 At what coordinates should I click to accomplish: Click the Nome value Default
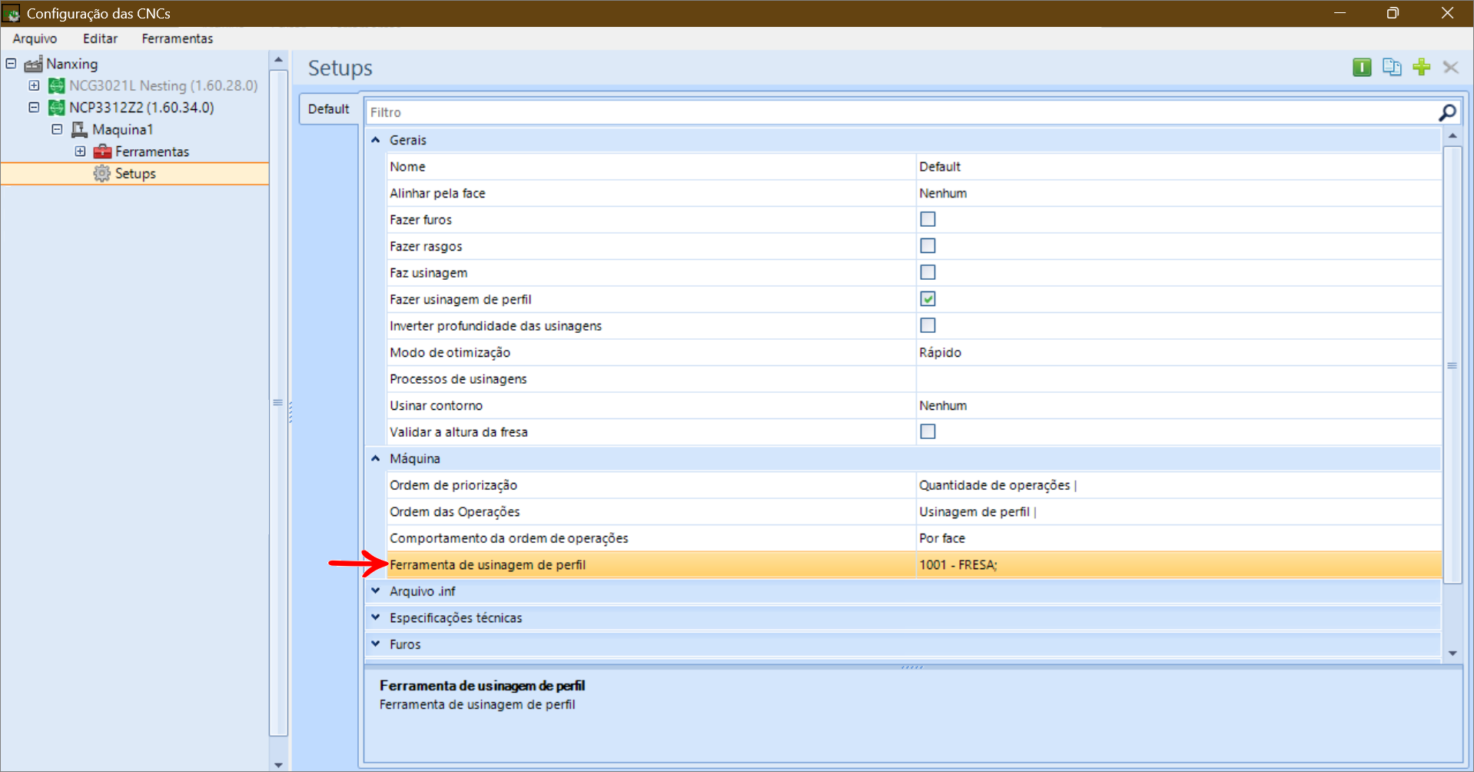(x=940, y=167)
